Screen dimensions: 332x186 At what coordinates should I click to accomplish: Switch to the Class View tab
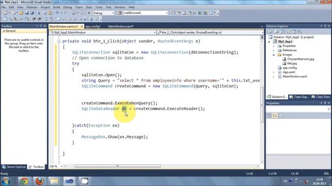(x=321, y=97)
